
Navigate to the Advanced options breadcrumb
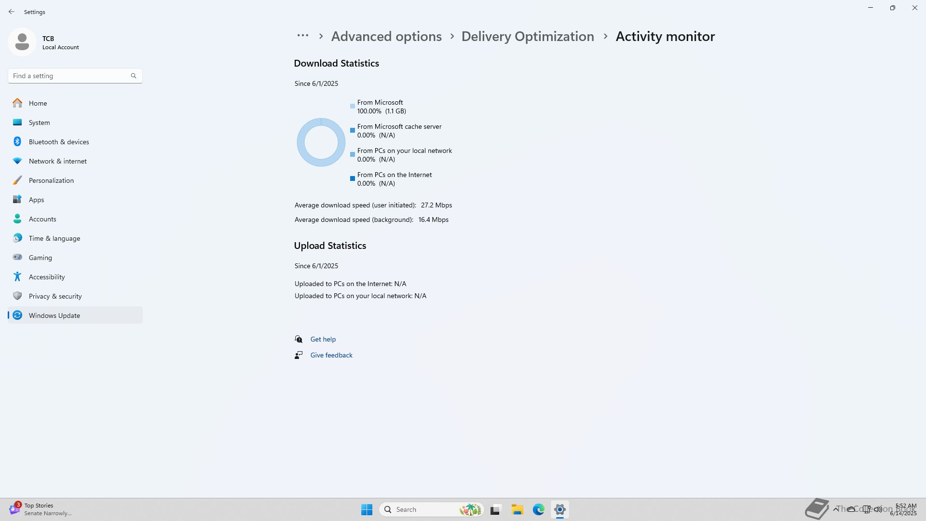[x=386, y=36]
